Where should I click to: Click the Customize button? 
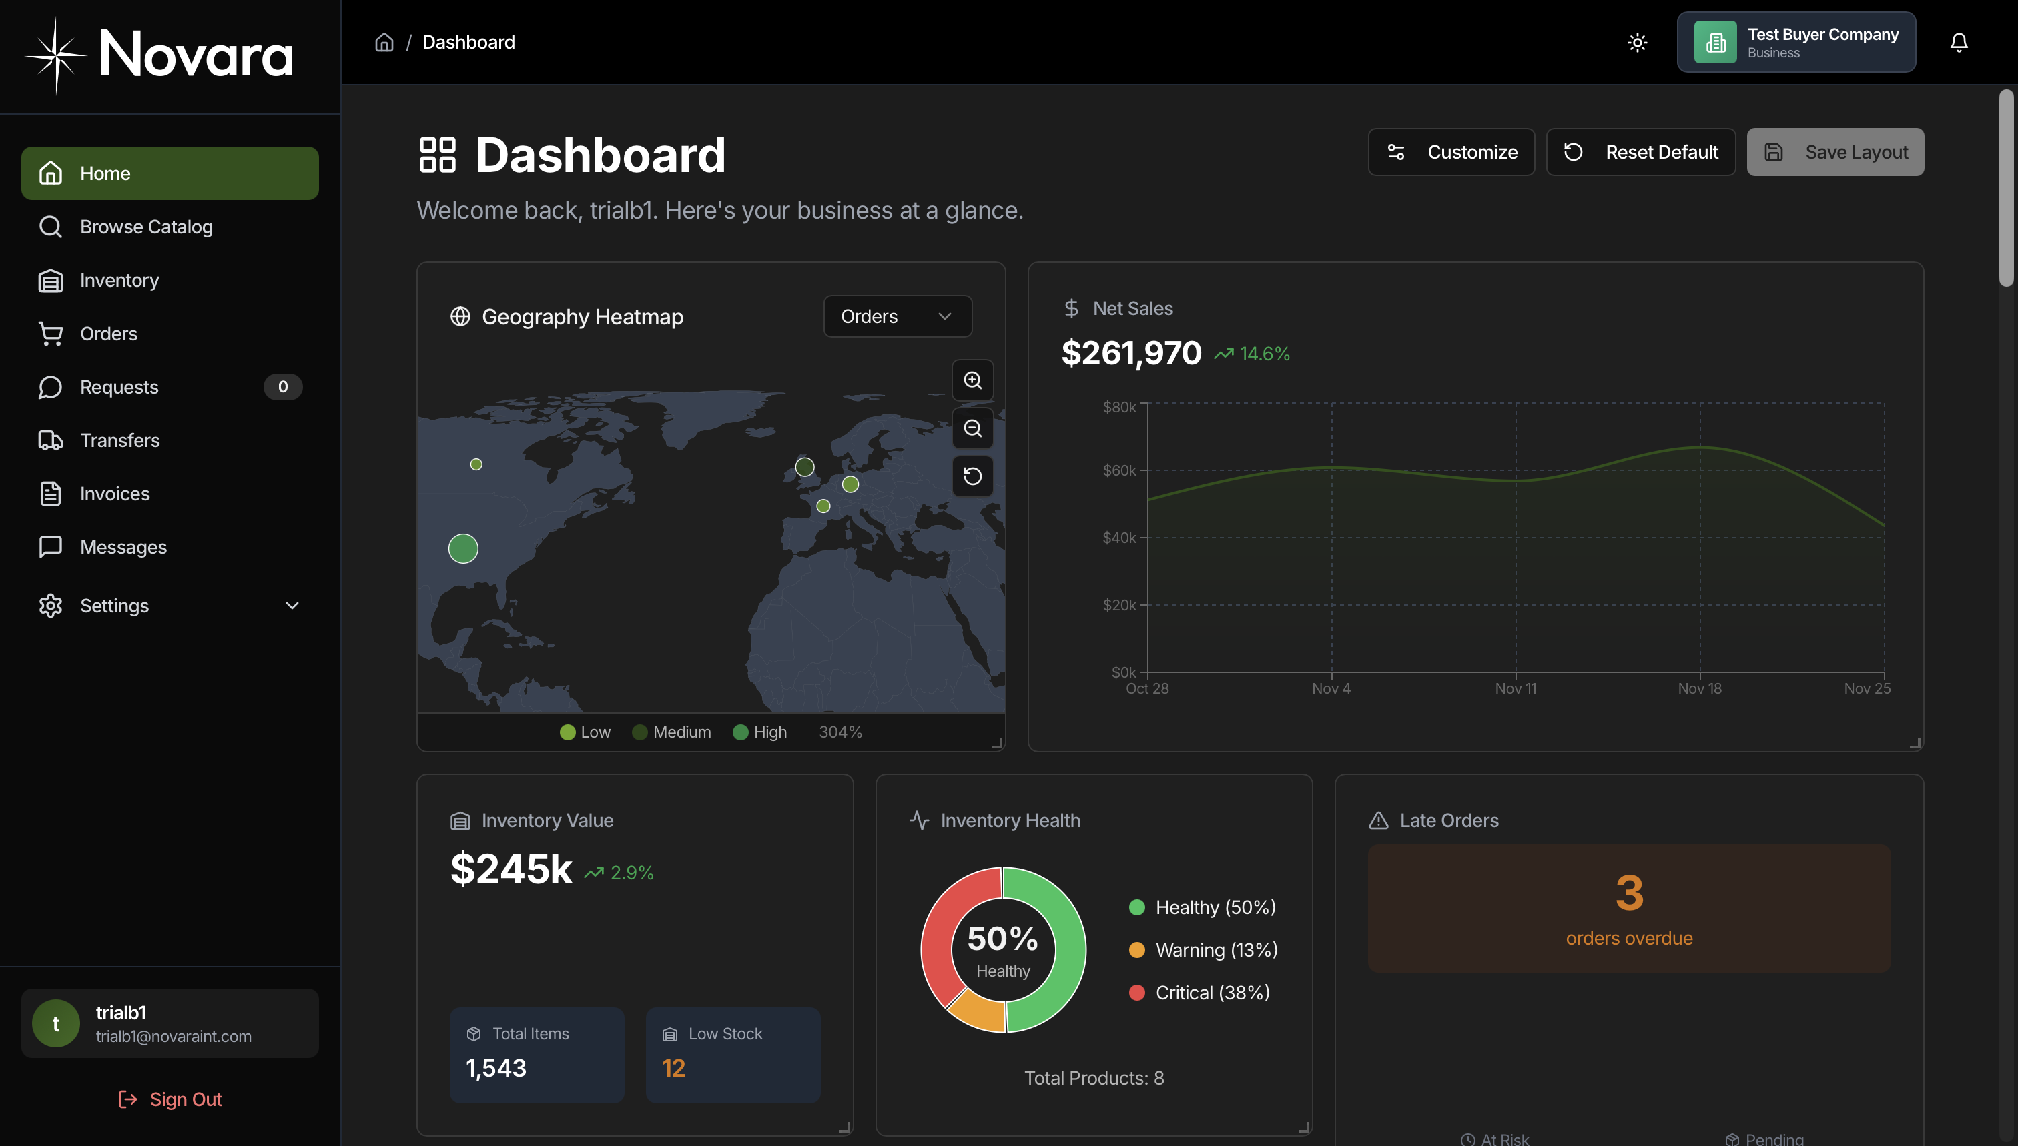[1451, 152]
